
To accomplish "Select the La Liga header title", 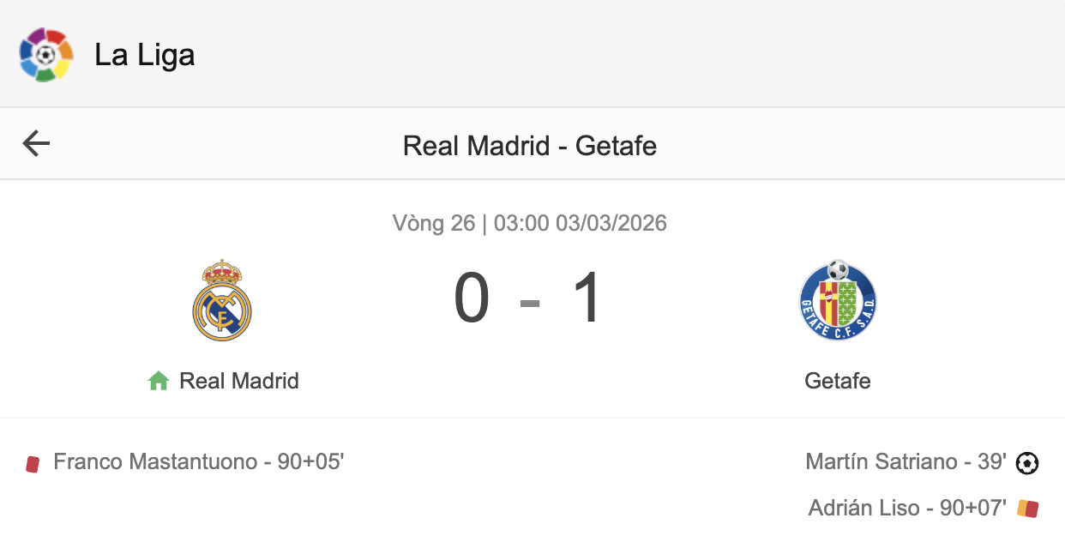I will (144, 55).
